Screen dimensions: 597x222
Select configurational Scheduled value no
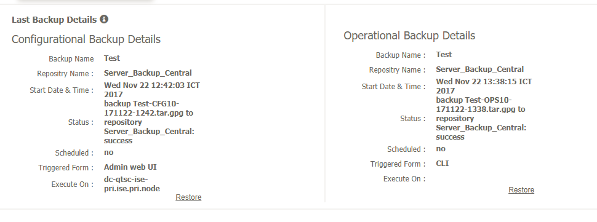[x=108, y=153]
